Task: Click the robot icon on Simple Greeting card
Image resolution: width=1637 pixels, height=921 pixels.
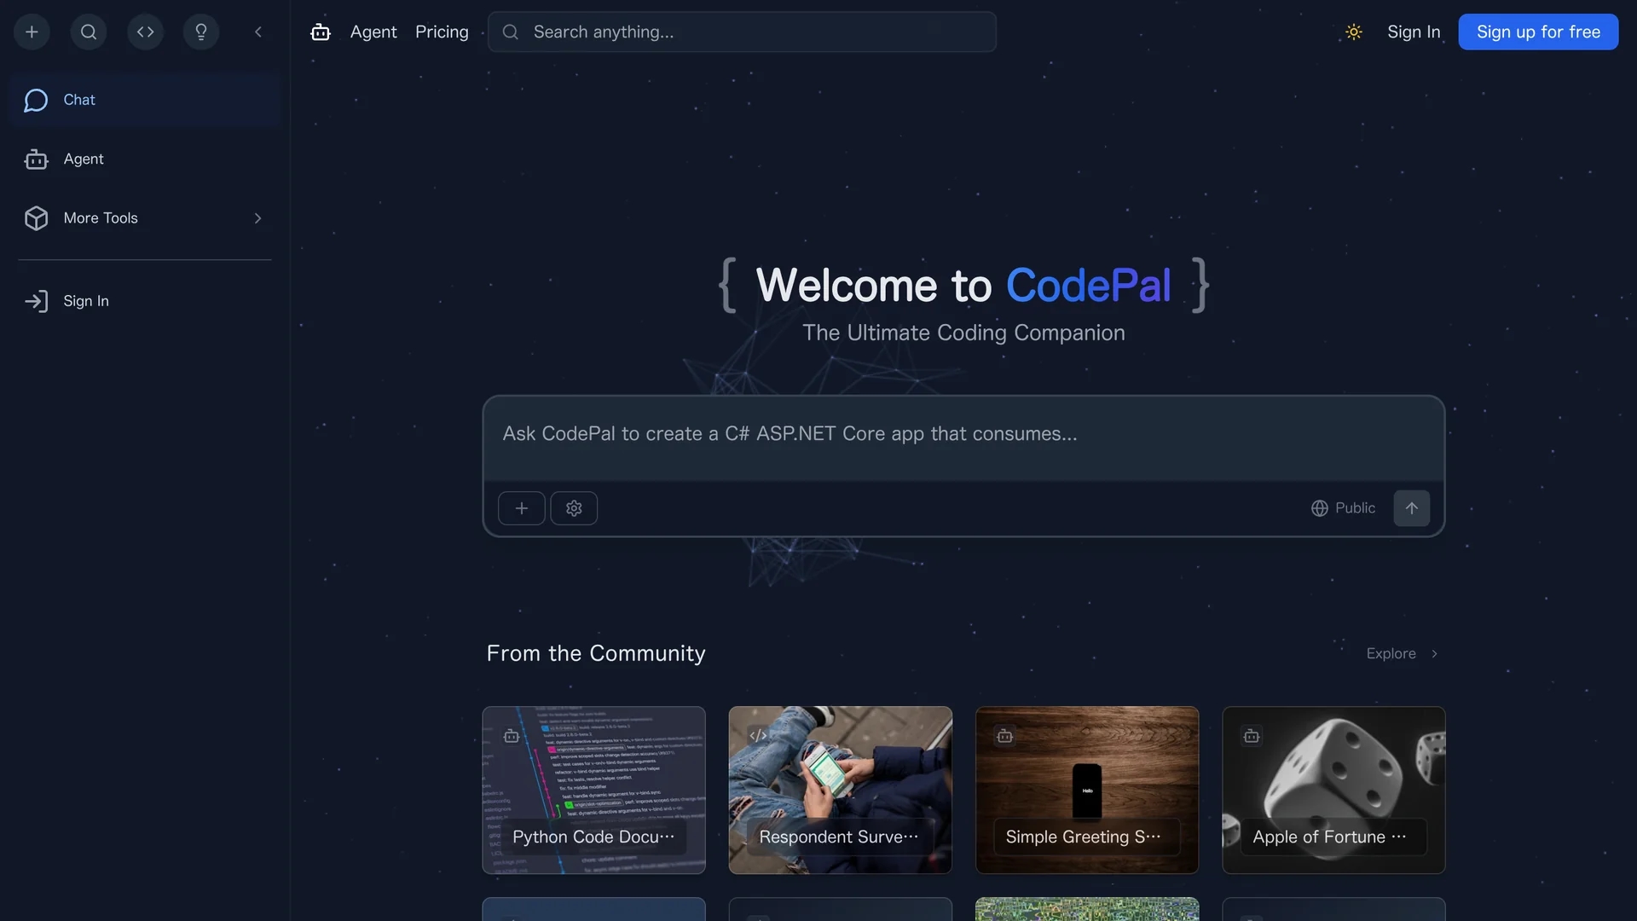Action: tap(1005, 736)
